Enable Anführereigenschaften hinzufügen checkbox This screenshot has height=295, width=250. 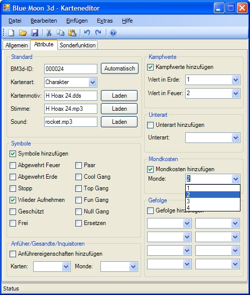(x=13, y=254)
